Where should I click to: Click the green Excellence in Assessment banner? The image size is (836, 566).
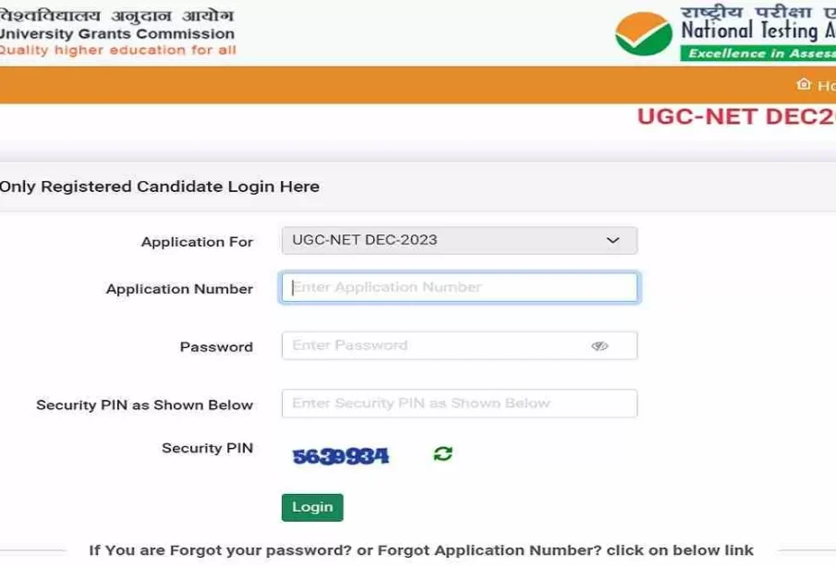tap(757, 54)
